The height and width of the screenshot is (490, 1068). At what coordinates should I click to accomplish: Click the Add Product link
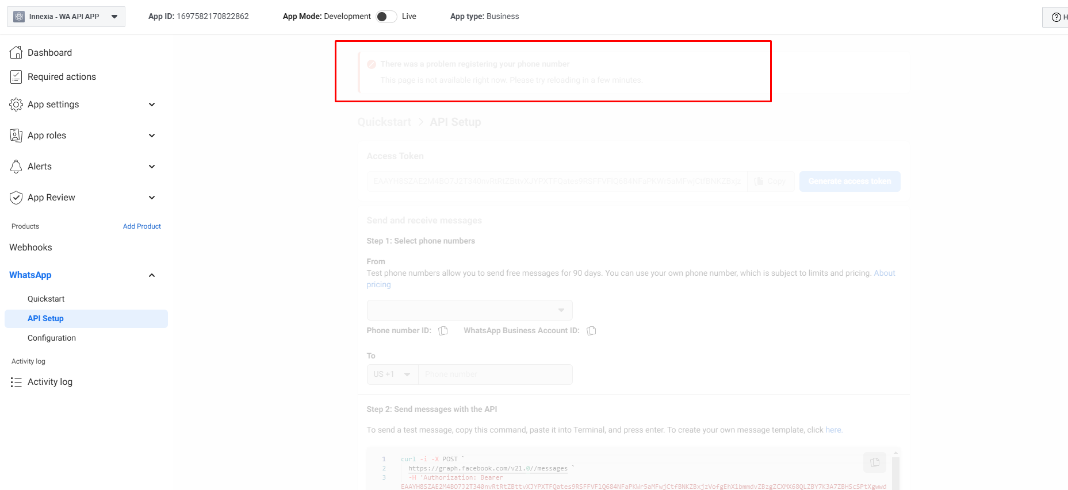tap(142, 226)
